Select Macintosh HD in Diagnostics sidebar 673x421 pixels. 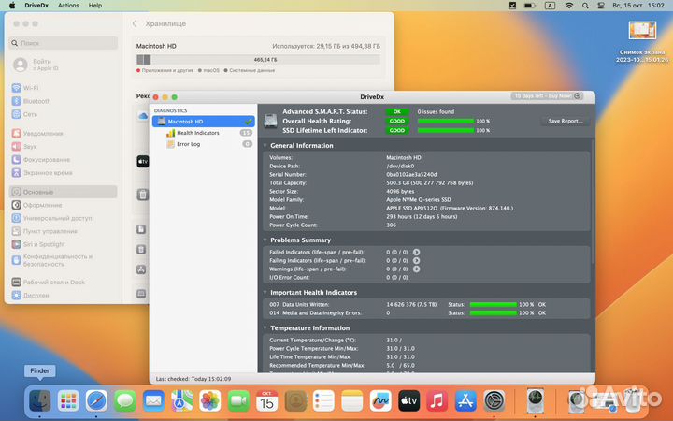pyautogui.click(x=204, y=122)
